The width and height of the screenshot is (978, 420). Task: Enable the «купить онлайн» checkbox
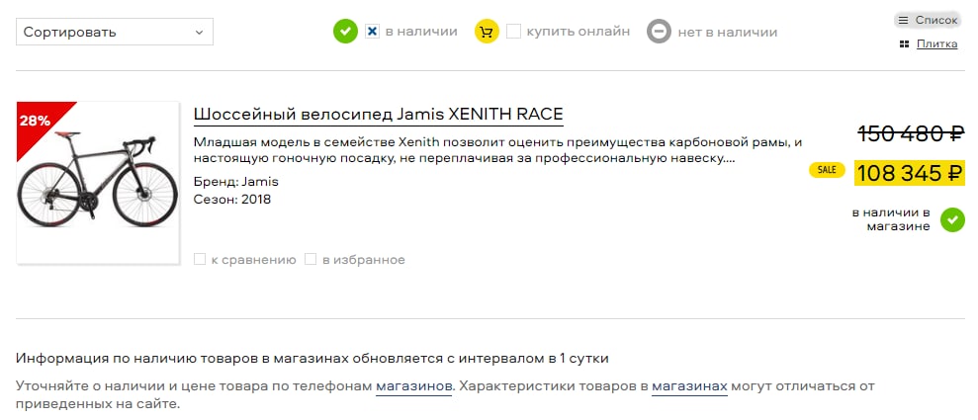click(x=513, y=32)
